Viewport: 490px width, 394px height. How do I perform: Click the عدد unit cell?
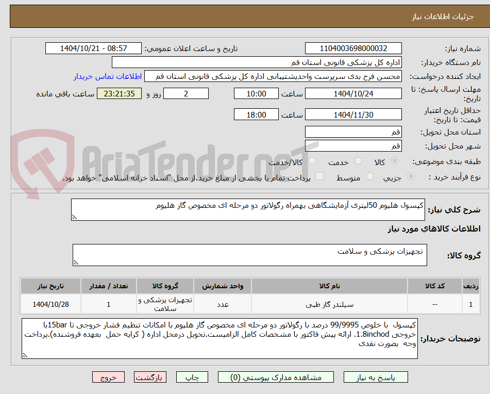(x=223, y=304)
